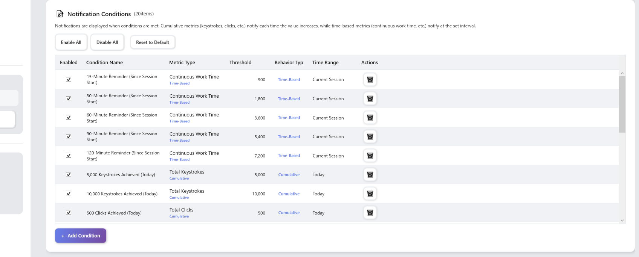Delete the 500 Clicks Achieved condition
The height and width of the screenshot is (257, 639).
(x=370, y=213)
